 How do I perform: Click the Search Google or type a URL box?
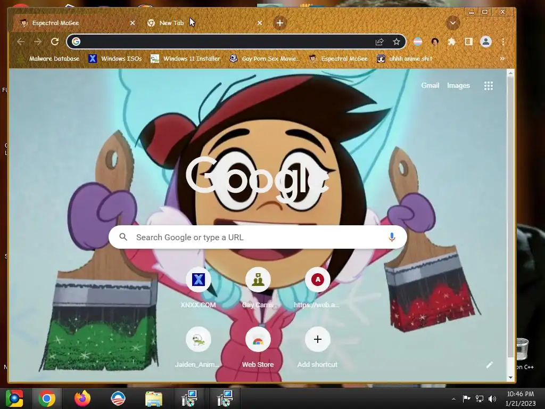258,237
